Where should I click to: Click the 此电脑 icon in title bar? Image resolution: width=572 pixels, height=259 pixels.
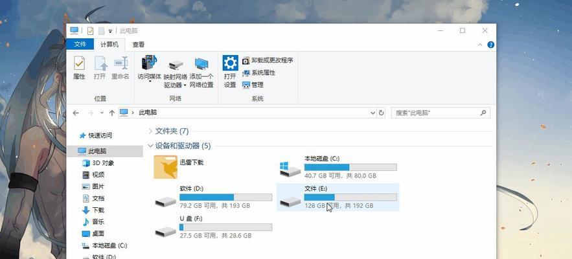[74, 30]
